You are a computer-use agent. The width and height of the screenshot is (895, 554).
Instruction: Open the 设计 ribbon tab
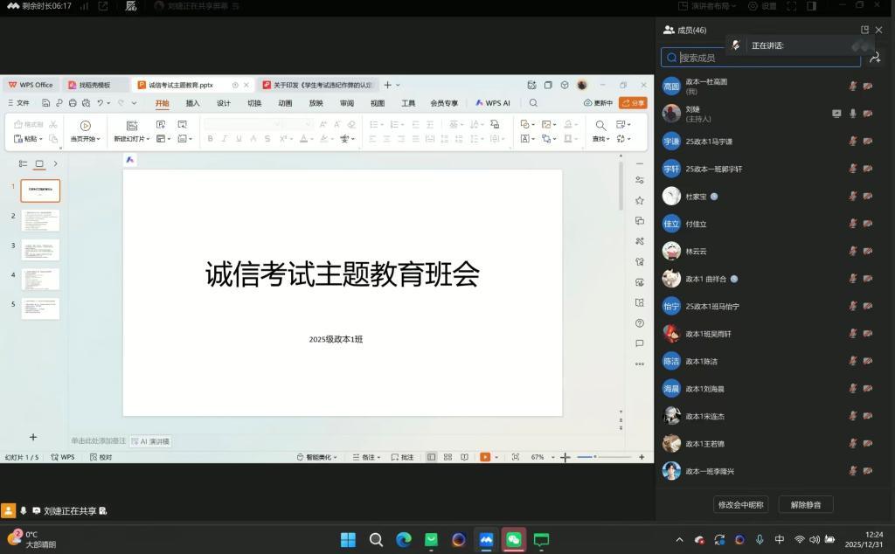tap(223, 103)
